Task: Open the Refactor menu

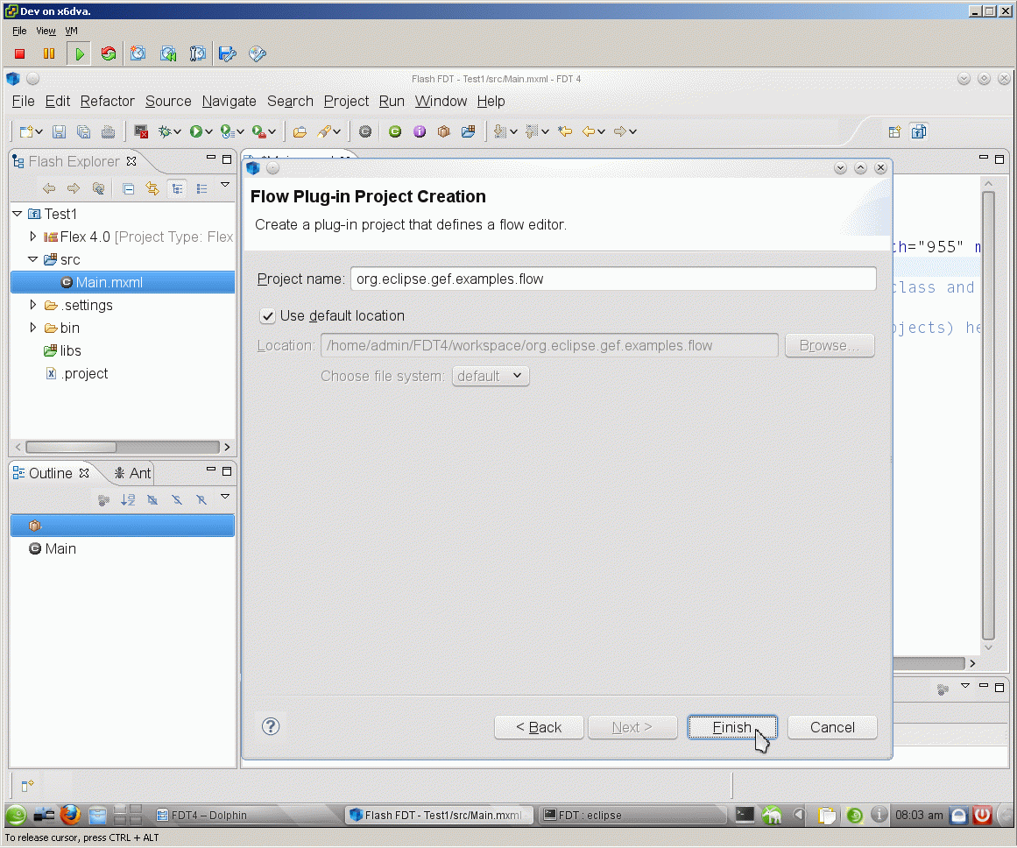Action: pyautogui.click(x=107, y=102)
